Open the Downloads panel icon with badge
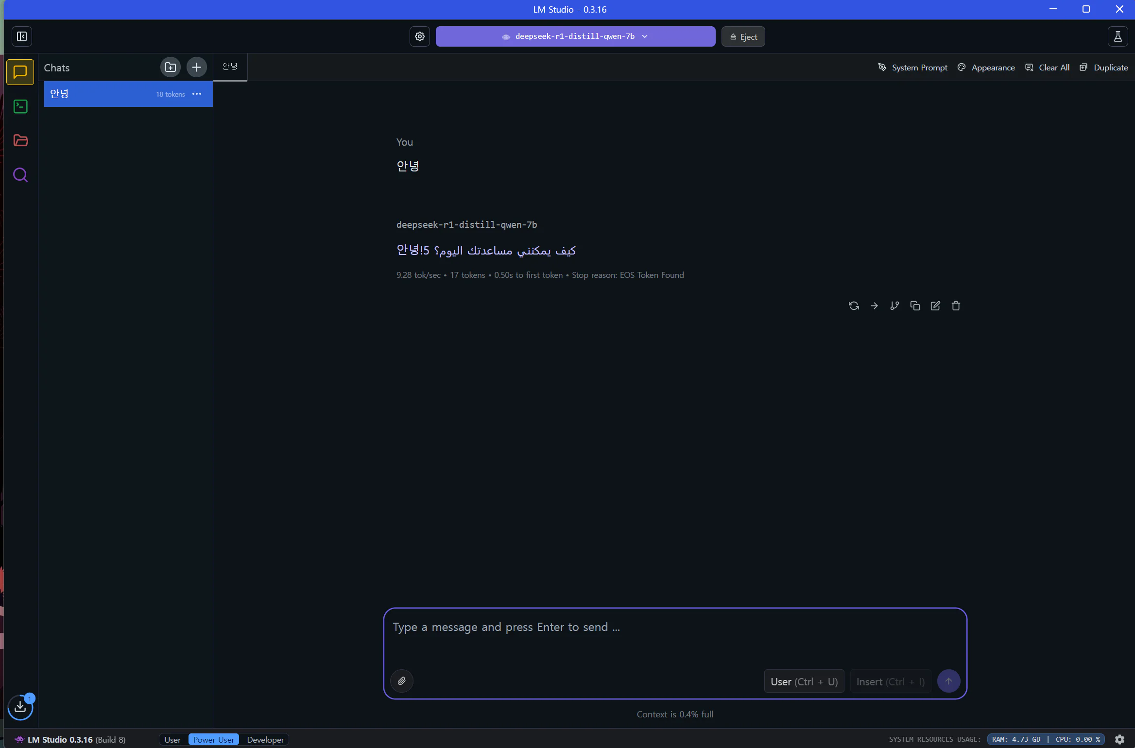 pyautogui.click(x=20, y=706)
